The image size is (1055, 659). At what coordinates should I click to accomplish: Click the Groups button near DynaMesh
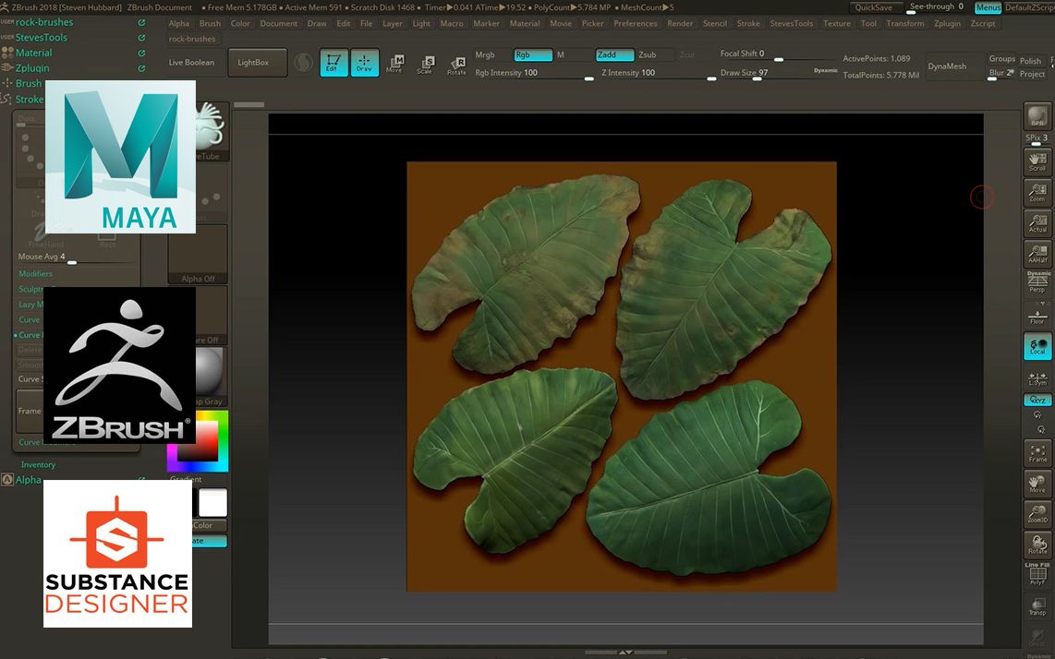(1001, 58)
